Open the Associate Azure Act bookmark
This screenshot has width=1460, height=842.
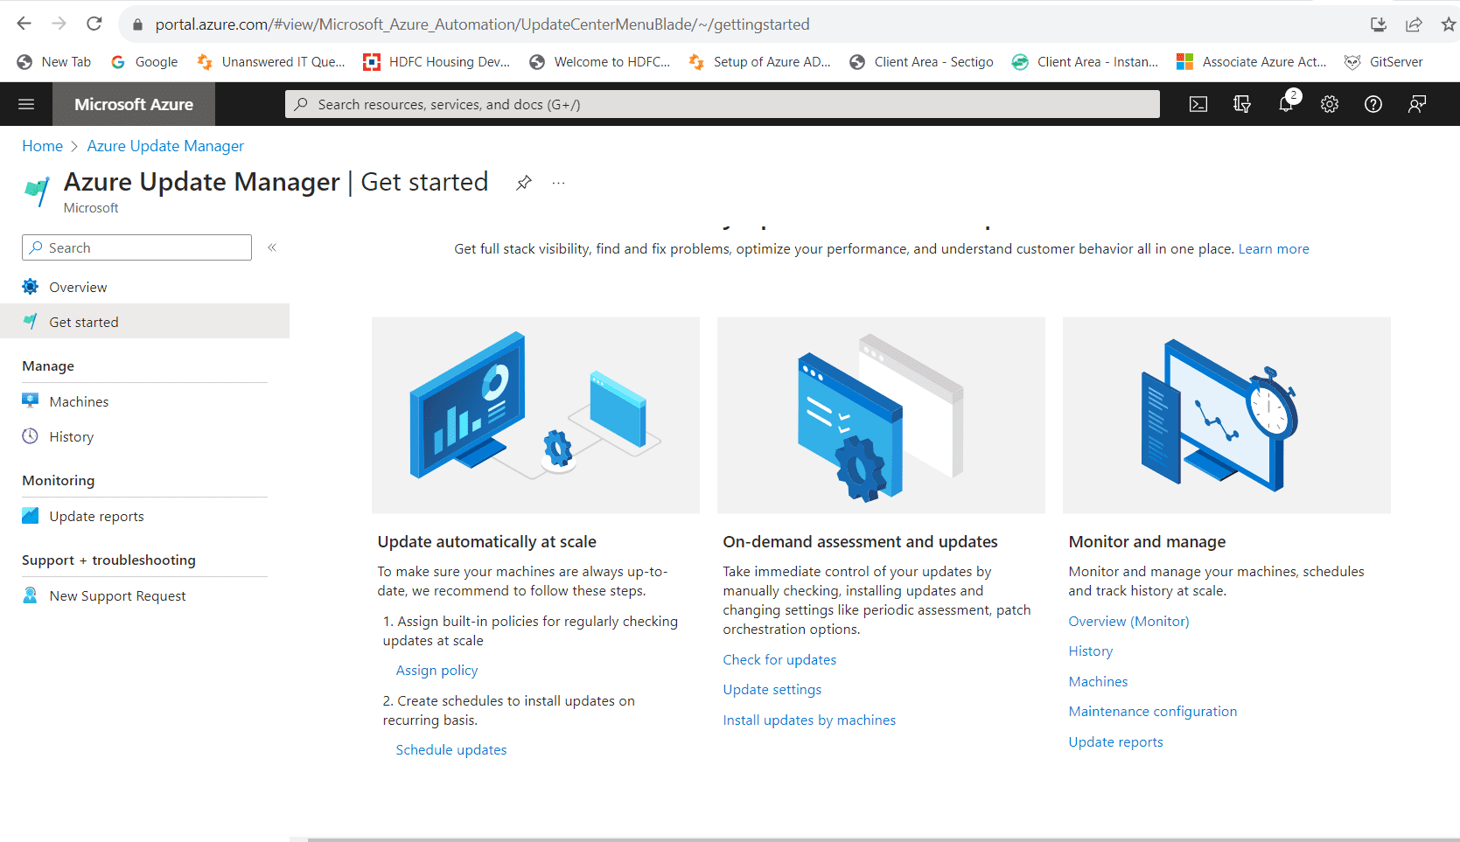pyautogui.click(x=1252, y=62)
